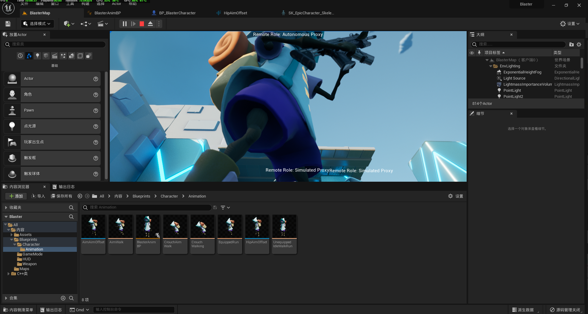Image resolution: width=588 pixels, height=314 pixels.
Task: Toggle the outliner visibility eye column
Action: [x=472, y=53]
